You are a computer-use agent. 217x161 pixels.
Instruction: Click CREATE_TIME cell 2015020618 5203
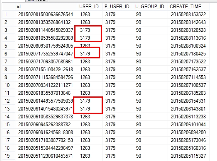pos(188,93)
